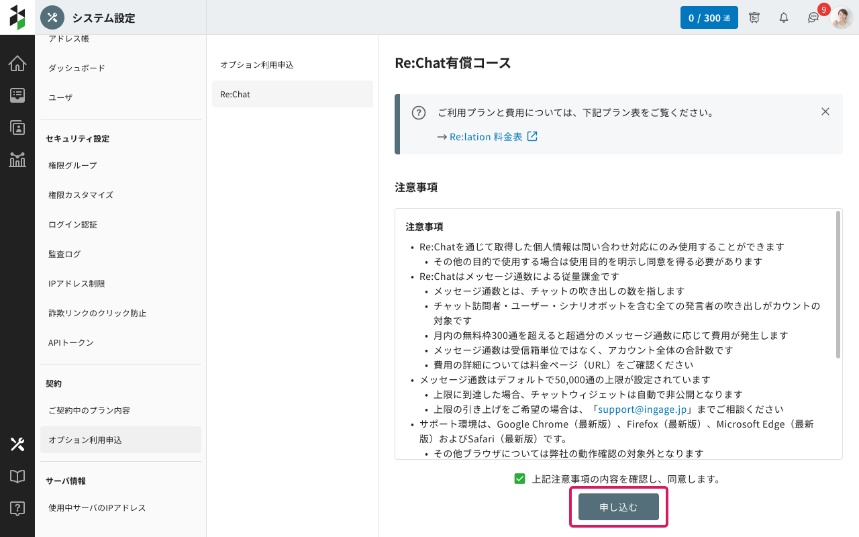Click the external link icon after 料金表
This screenshot has height=537, width=859.
click(x=532, y=136)
